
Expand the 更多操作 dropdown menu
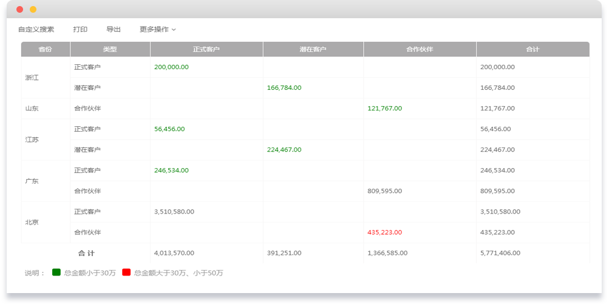[157, 29]
